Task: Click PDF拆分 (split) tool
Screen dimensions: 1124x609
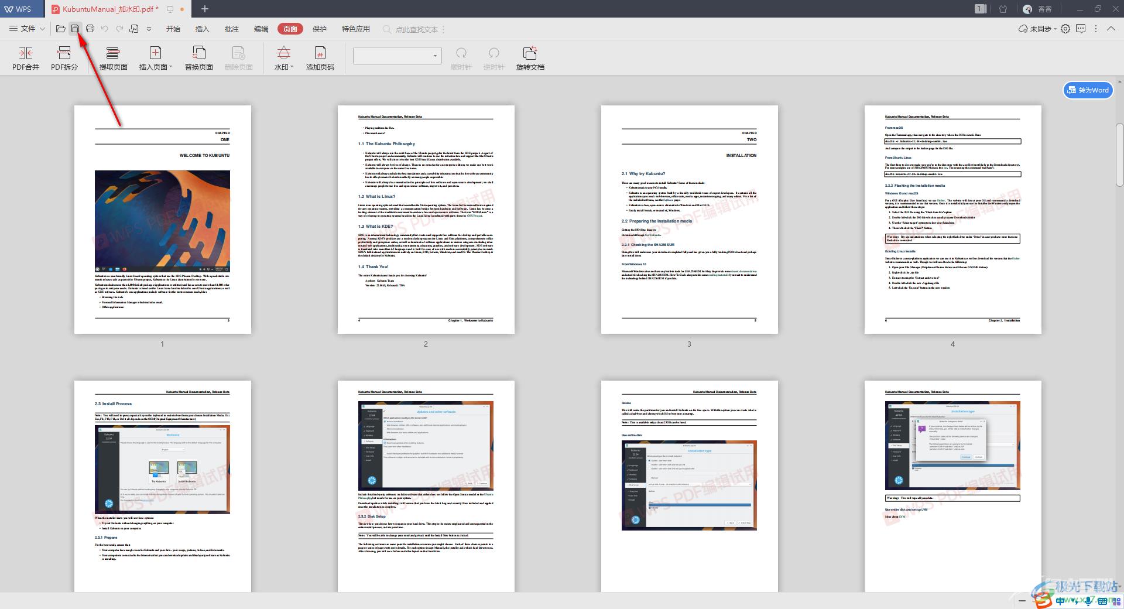Action: click(x=64, y=59)
